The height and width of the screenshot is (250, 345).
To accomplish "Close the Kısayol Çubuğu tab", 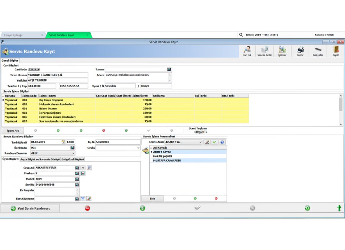I will (x=42, y=35).
